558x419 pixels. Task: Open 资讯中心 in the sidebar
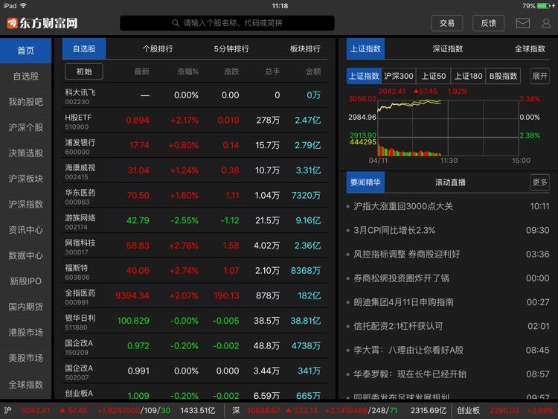point(25,230)
